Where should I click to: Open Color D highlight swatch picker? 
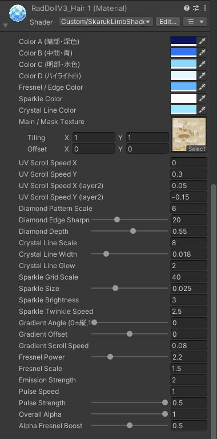(x=183, y=75)
